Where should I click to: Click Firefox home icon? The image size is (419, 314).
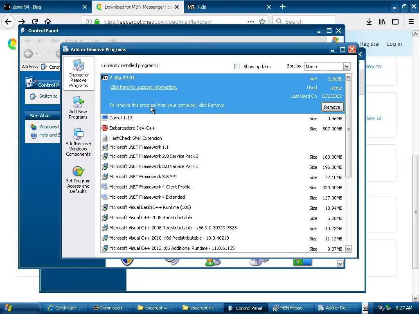click(48, 22)
